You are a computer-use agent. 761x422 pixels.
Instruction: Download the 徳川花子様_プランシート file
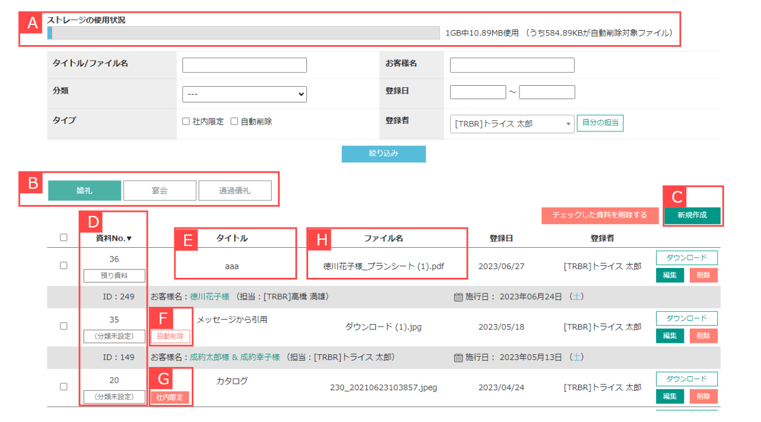686,258
